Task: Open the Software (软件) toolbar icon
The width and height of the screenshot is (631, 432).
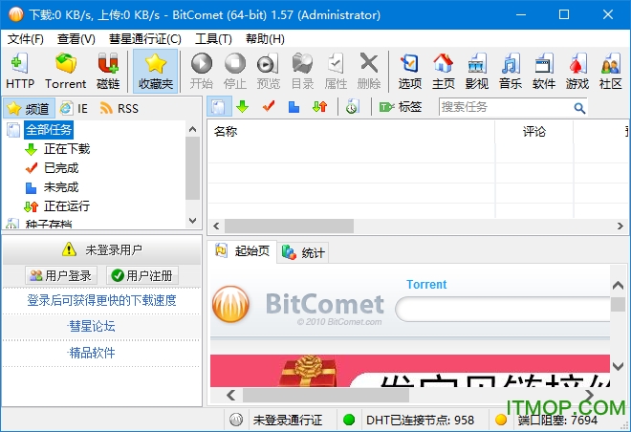Action: click(544, 72)
